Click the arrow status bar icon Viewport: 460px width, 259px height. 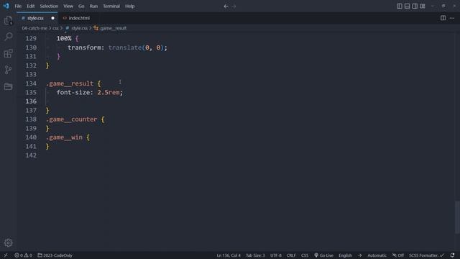coord(359,255)
